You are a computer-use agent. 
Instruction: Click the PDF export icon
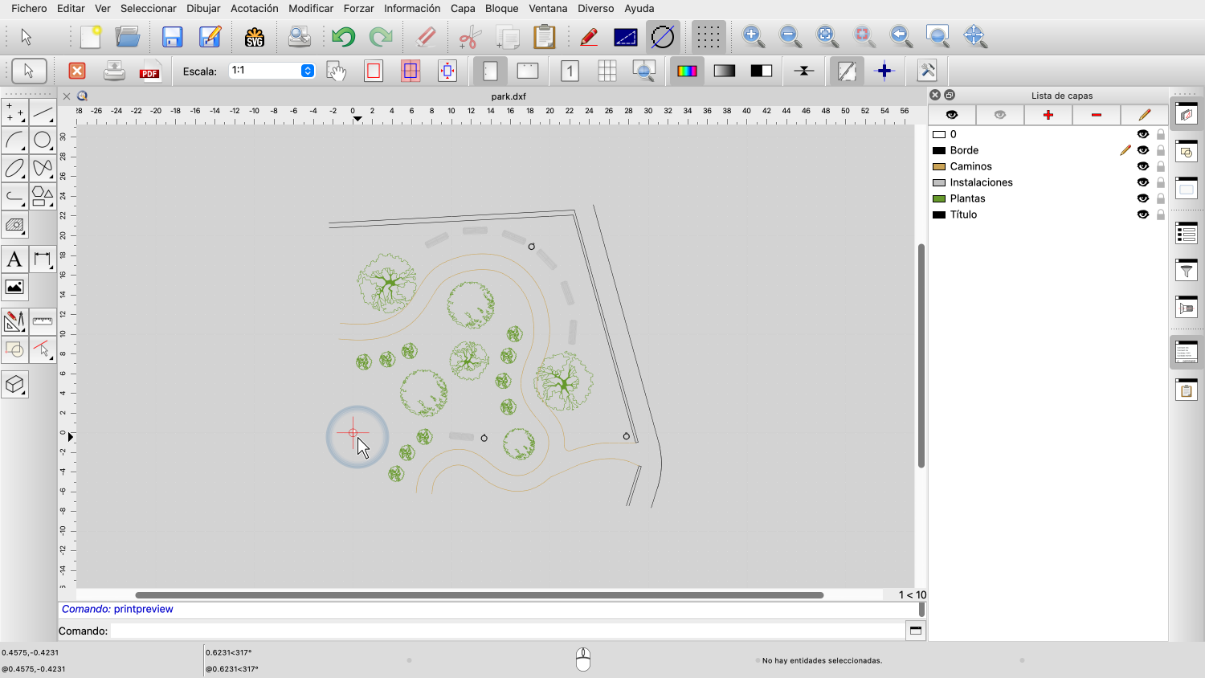click(x=150, y=71)
